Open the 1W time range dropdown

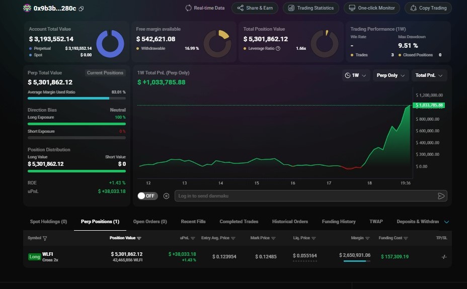tap(356, 75)
